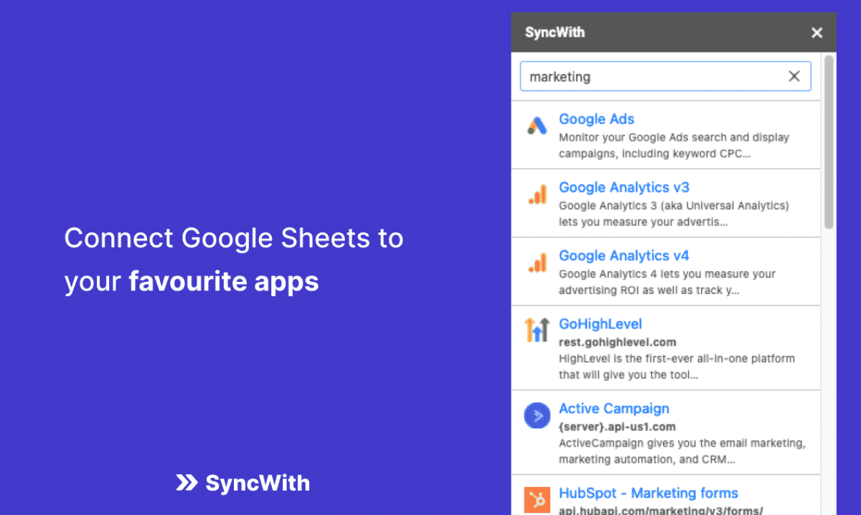
Task: Open the Google Analytics v4 connector
Action: pos(624,255)
